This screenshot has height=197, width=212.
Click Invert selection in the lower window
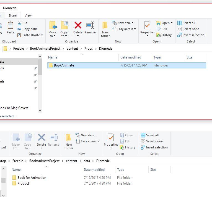pos(154,147)
